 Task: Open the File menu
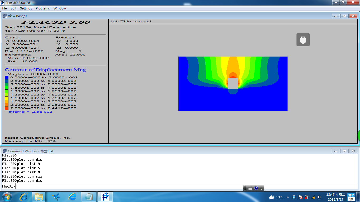click(4, 8)
